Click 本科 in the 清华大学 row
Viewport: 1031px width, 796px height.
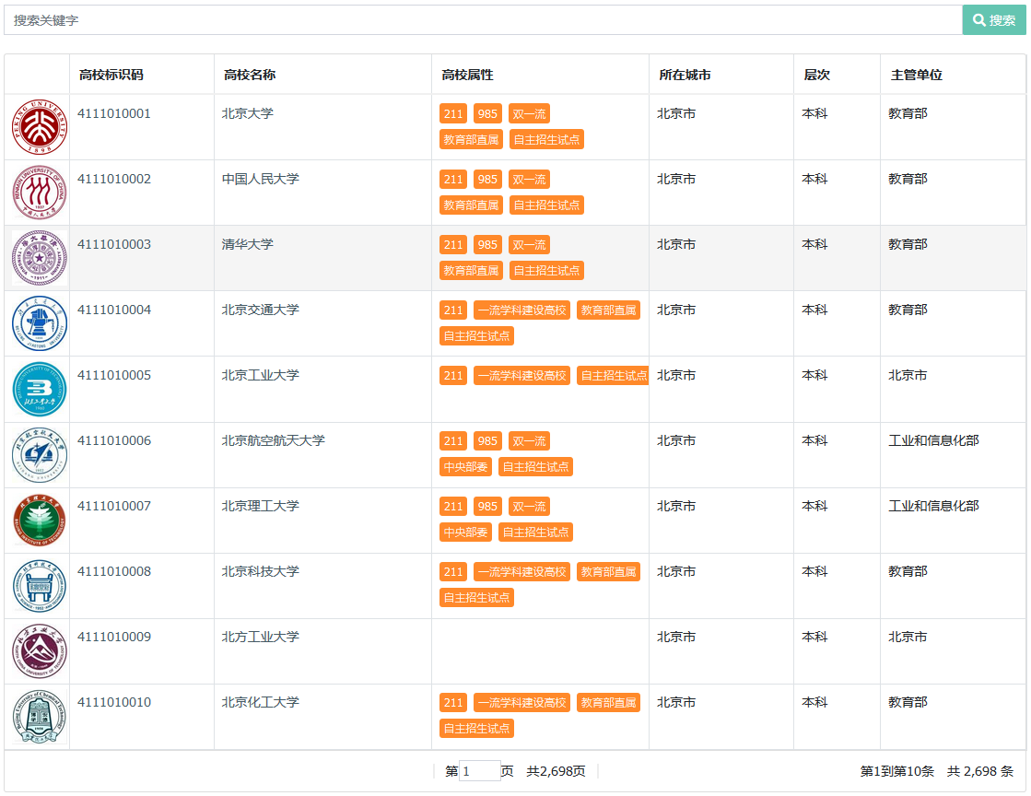tap(814, 244)
